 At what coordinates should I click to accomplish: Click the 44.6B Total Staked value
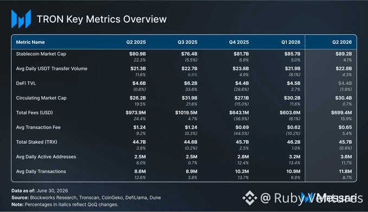tap(191, 142)
